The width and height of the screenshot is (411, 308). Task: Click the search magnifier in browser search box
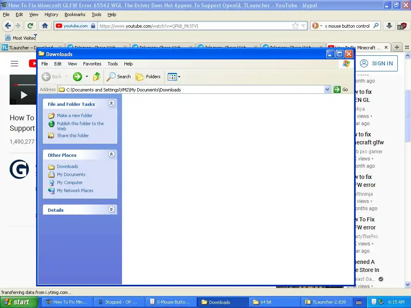[376, 26]
